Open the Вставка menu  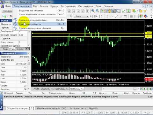(44, 6)
